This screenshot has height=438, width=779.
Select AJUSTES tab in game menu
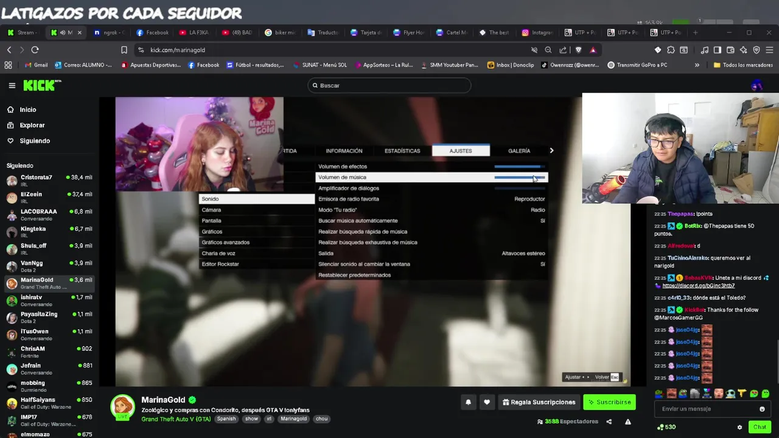click(461, 151)
